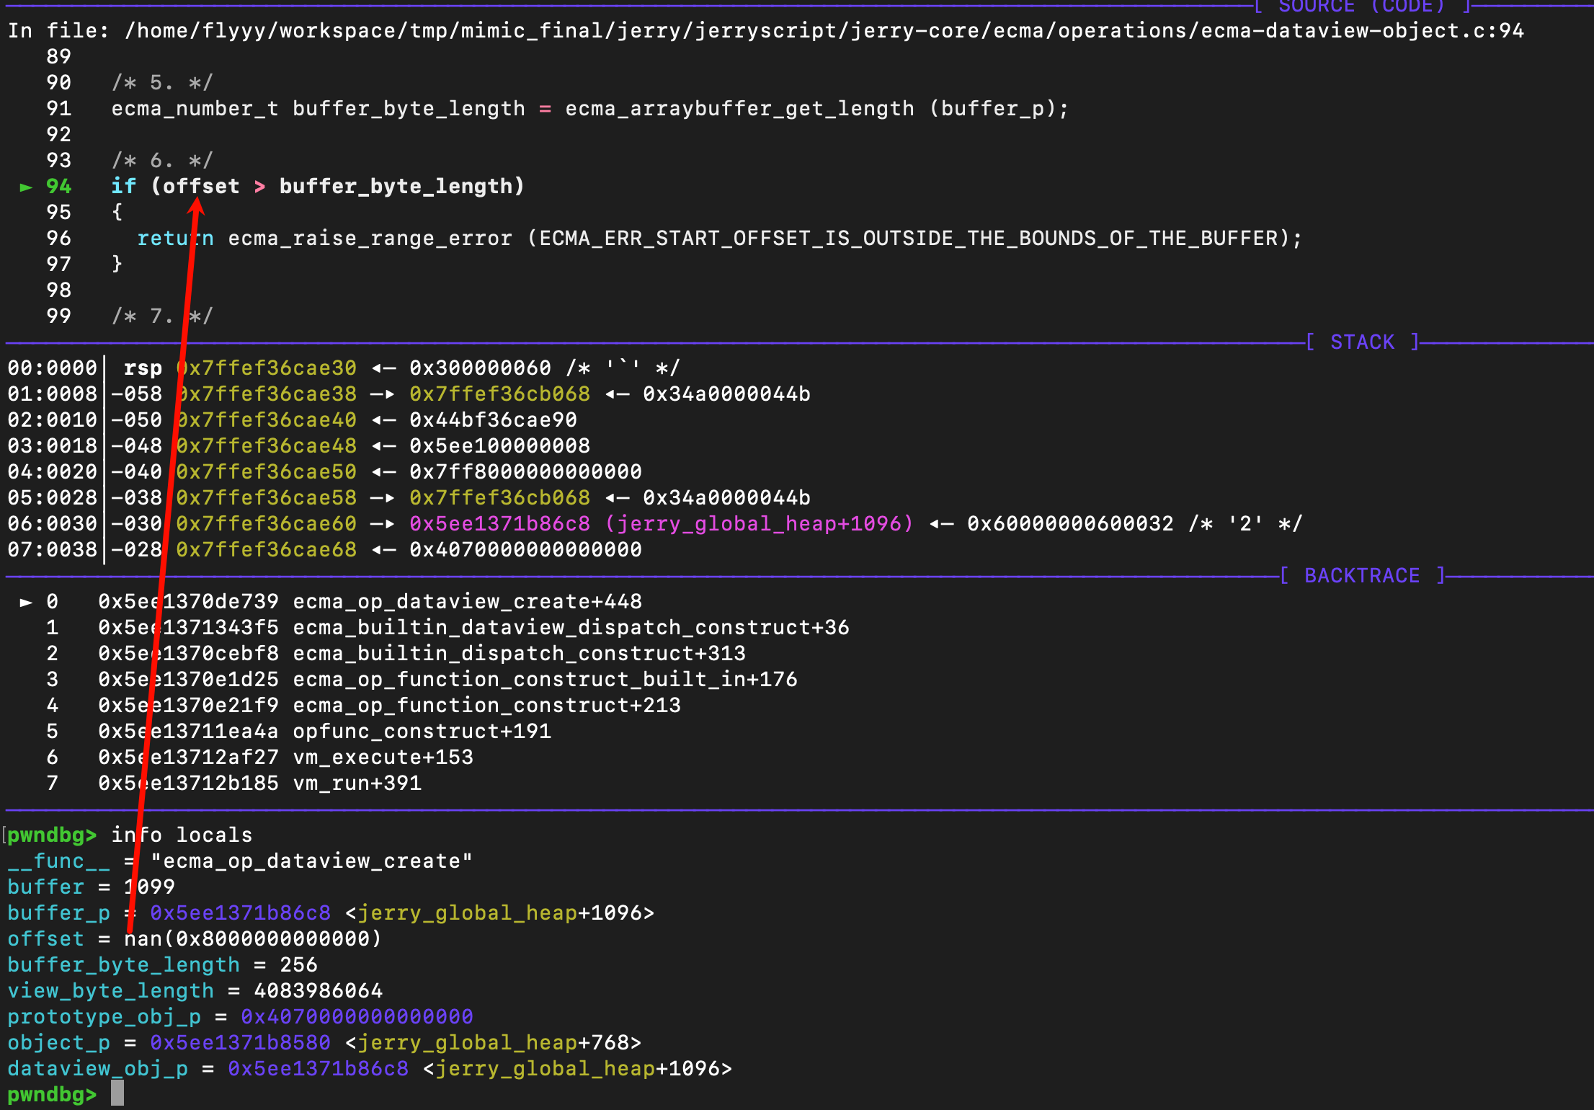
Task: Click the object_p address 0x5ee1371b8580
Action: pos(240,1042)
